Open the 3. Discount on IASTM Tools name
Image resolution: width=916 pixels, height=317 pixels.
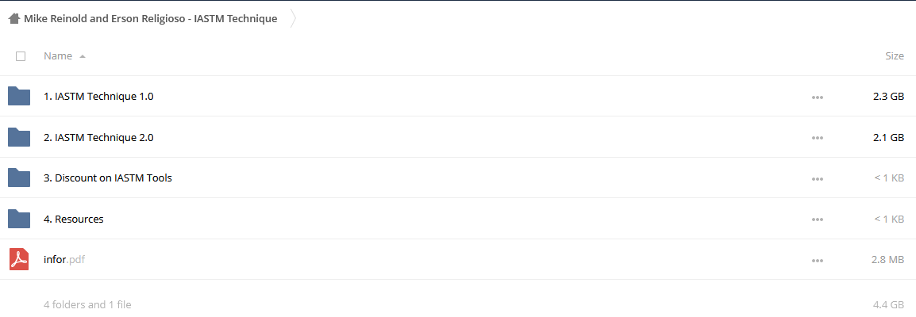(108, 178)
